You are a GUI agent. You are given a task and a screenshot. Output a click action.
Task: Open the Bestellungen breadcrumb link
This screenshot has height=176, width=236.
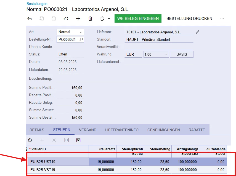(37, 4)
